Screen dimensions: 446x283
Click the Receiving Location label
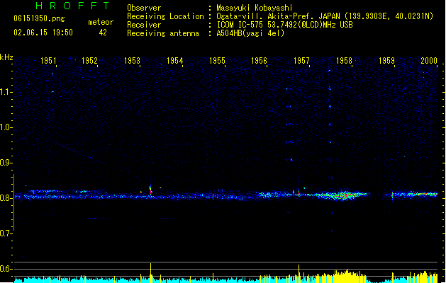tap(165, 16)
